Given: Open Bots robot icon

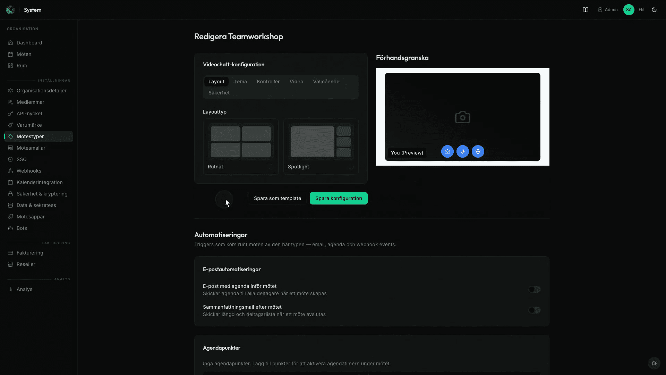Looking at the screenshot, I should pos(10,228).
